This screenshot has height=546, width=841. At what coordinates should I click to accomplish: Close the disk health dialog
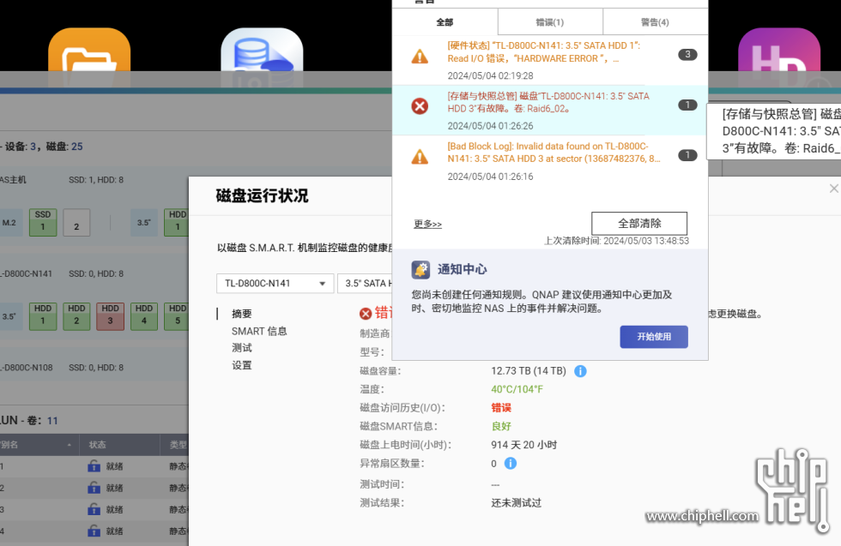point(833,189)
